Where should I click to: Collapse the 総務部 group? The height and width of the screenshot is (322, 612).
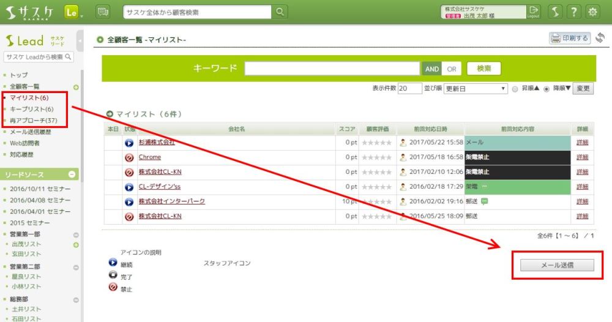click(76, 300)
